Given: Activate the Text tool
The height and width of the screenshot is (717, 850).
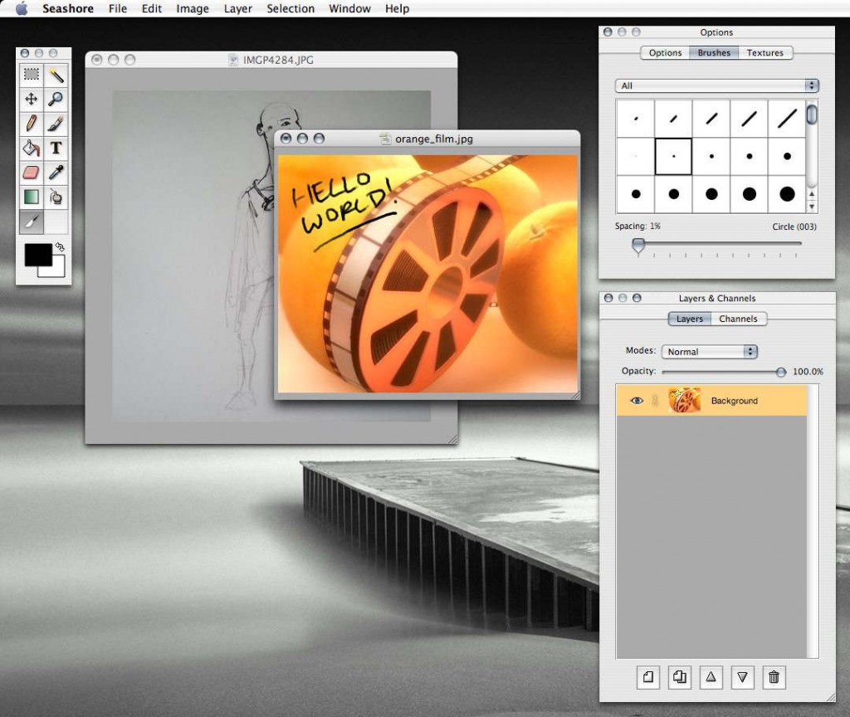Looking at the screenshot, I should tap(56, 149).
